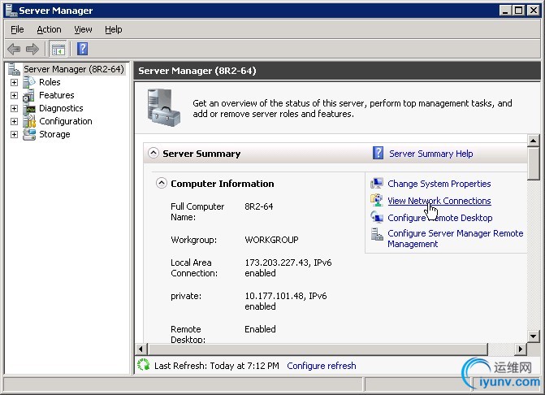This screenshot has height=395, width=545.
Task: Expand the Configuration node
Action: (x=14, y=121)
